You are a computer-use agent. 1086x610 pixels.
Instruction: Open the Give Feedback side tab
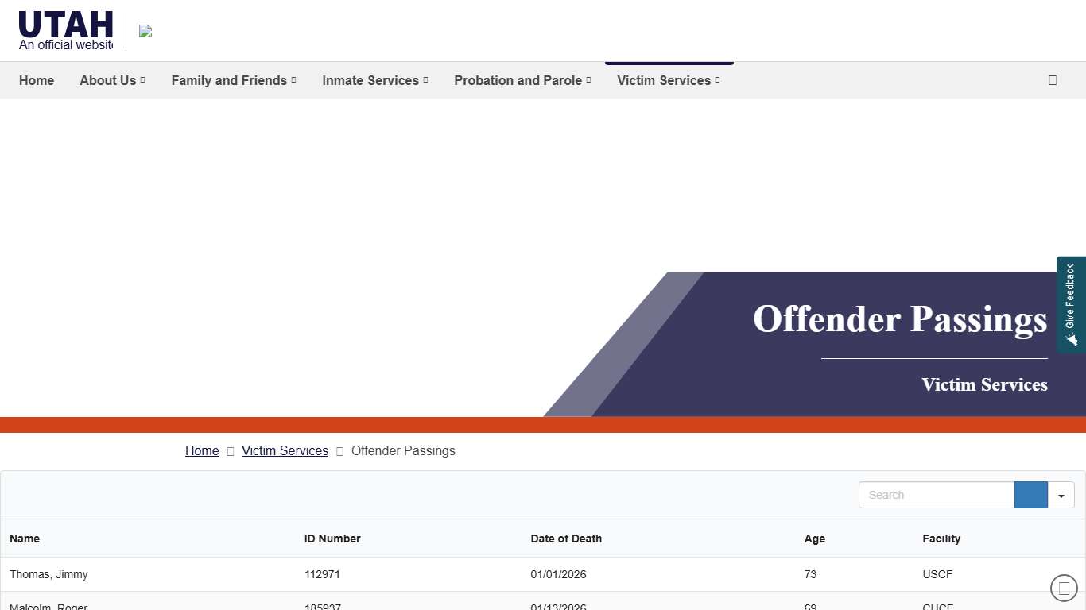pyautogui.click(x=1071, y=304)
